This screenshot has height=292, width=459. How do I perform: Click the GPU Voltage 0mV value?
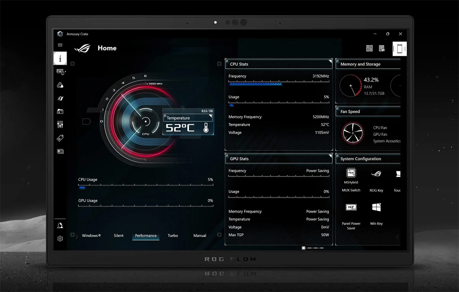coord(325,227)
